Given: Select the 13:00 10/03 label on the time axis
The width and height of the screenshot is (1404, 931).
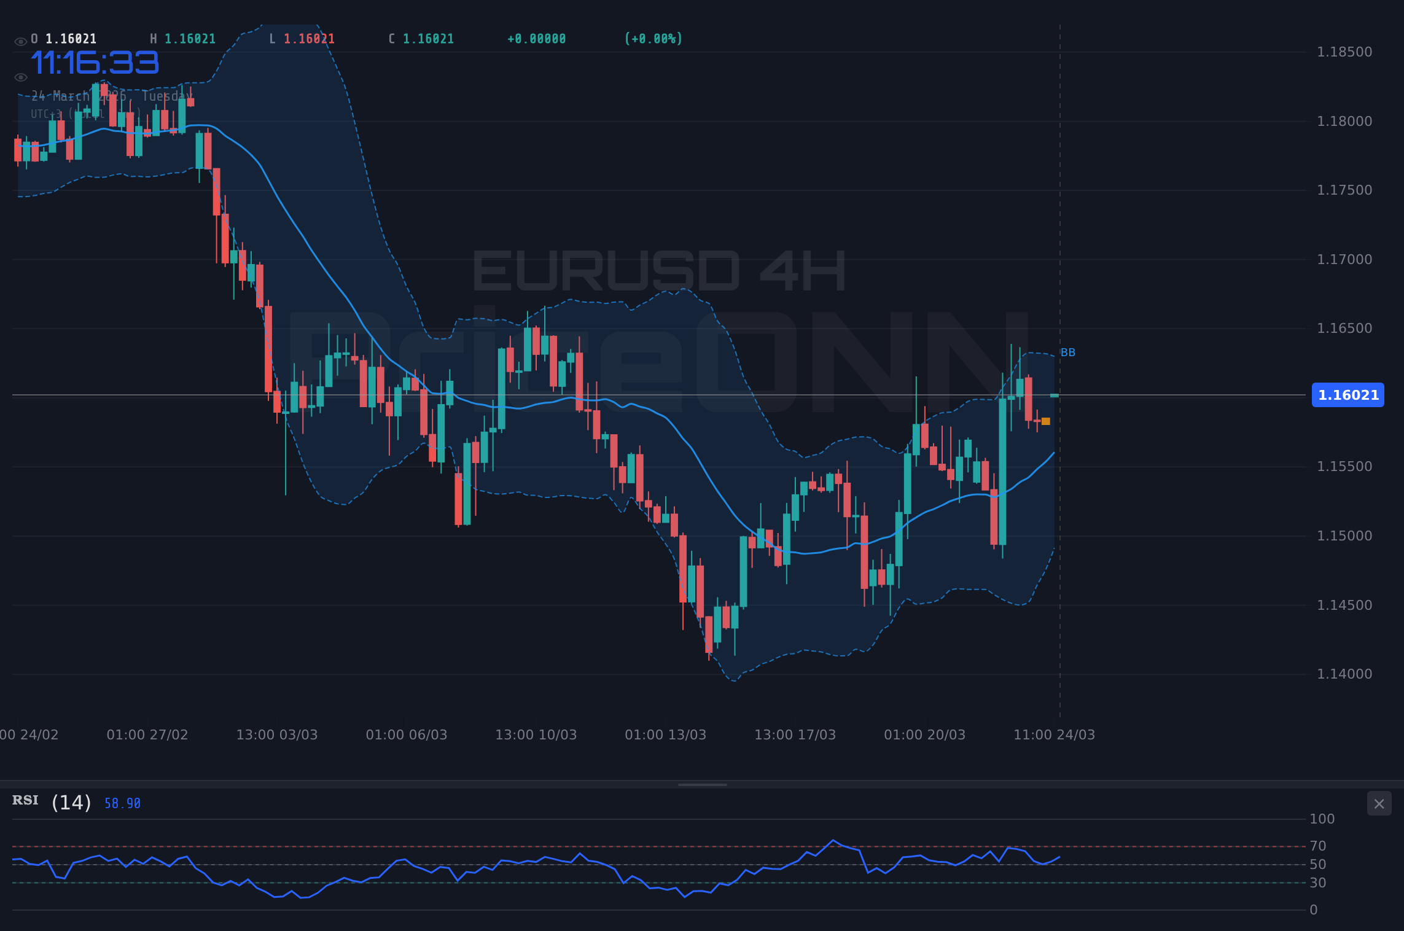Looking at the screenshot, I should tap(536, 734).
